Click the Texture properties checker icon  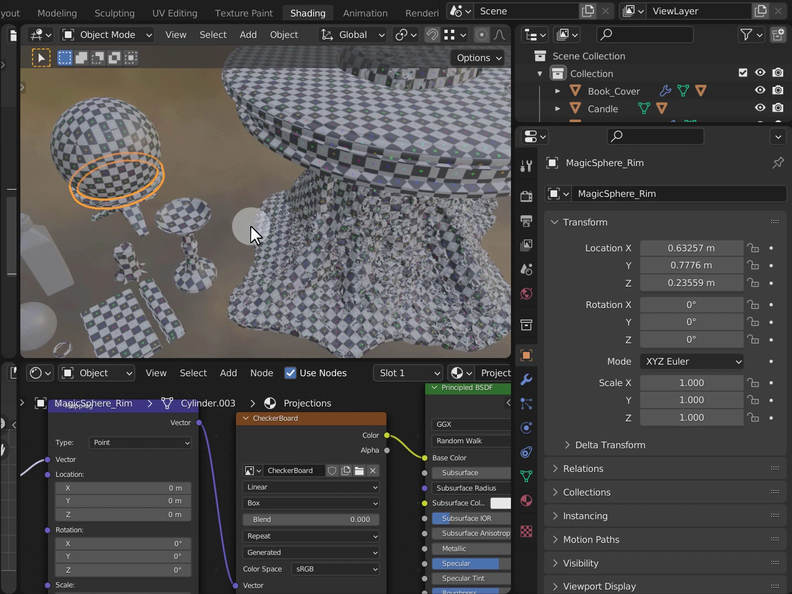click(x=526, y=531)
